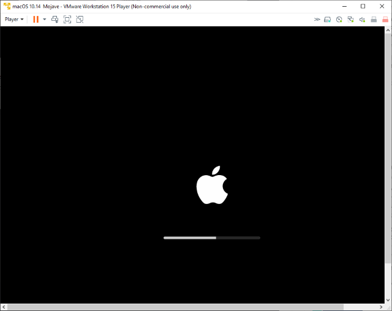
Task: Pause the virtual machine with the orange button
Action: tap(36, 19)
